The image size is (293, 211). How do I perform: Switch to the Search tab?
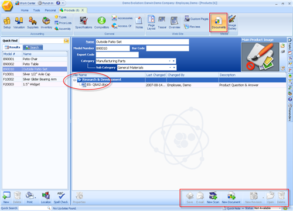[33, 47]
